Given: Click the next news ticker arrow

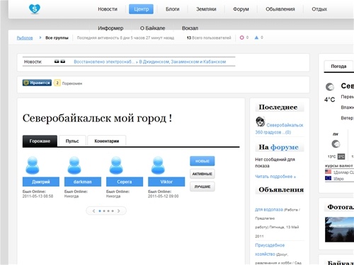Looking at the screenshot, I should coord(63,61).
